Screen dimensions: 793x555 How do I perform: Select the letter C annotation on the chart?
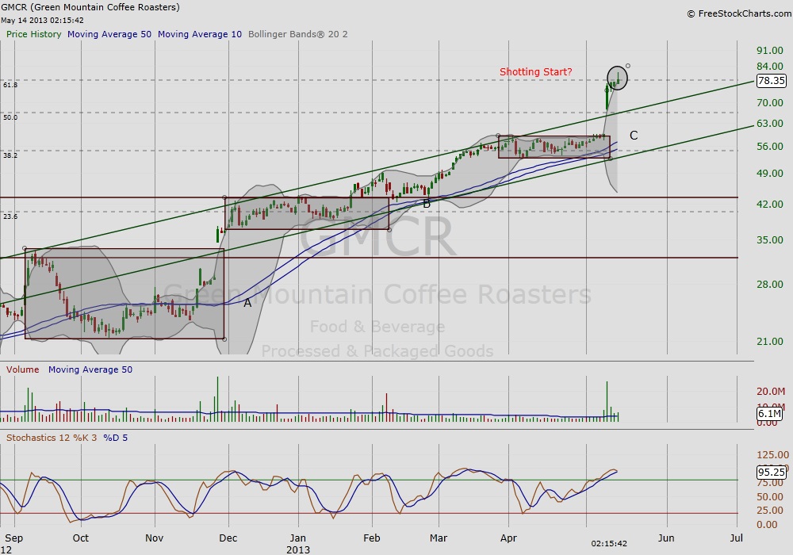coord(634,136)
